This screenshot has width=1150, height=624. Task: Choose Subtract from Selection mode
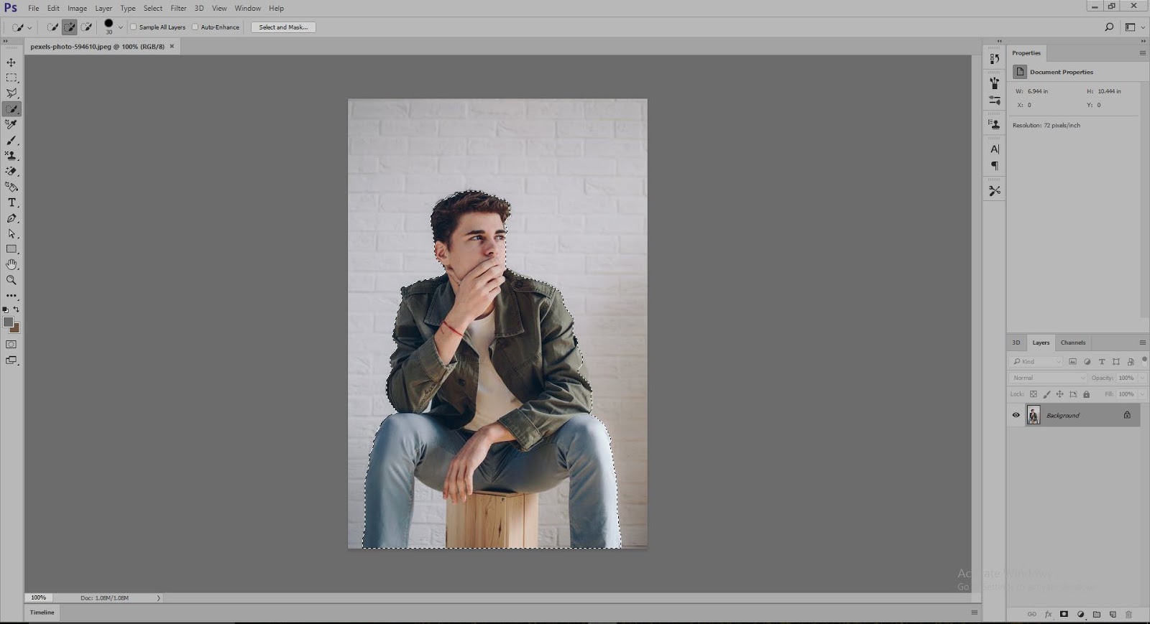(x=86, y=27)
